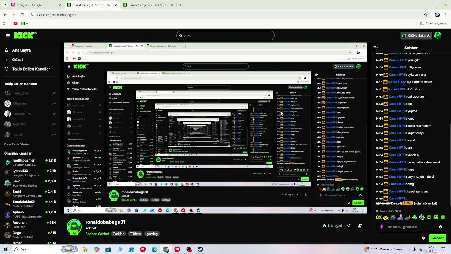This screenshot has height=254, width=451.
Task: Open chat settings gear icon
Action: 423,238
